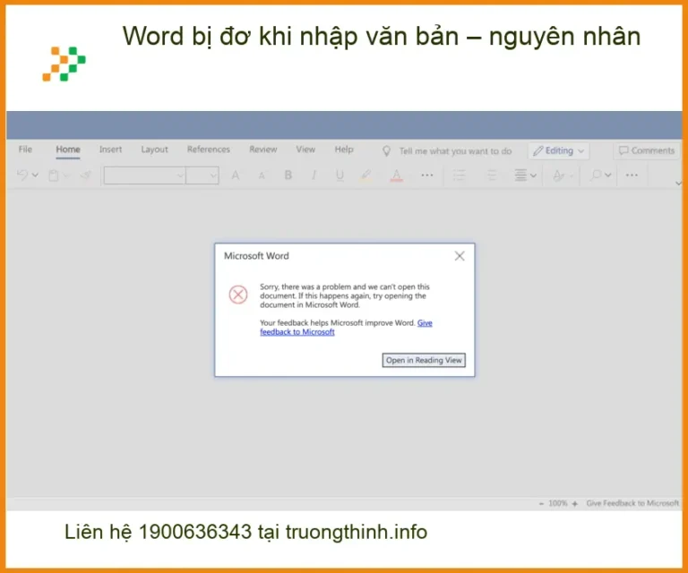Collapse the ribbon with the chevron

pyautogui.click(x=679, y=183)
